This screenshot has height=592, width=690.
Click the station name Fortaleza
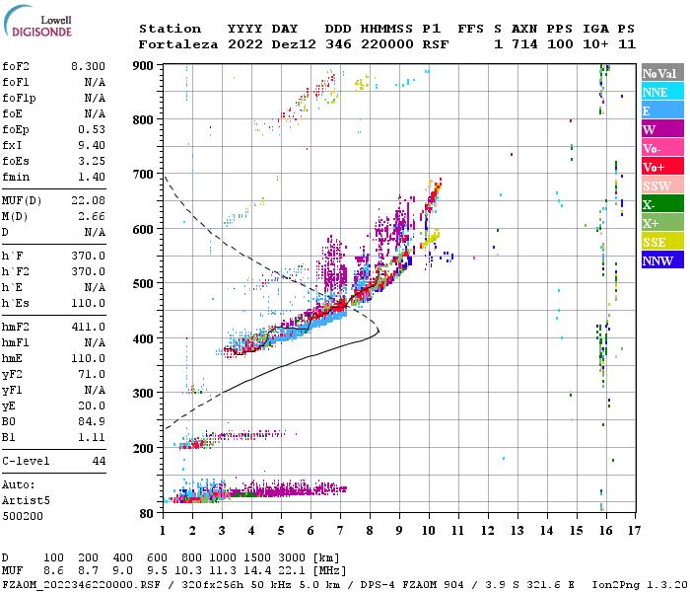[178, 44]
